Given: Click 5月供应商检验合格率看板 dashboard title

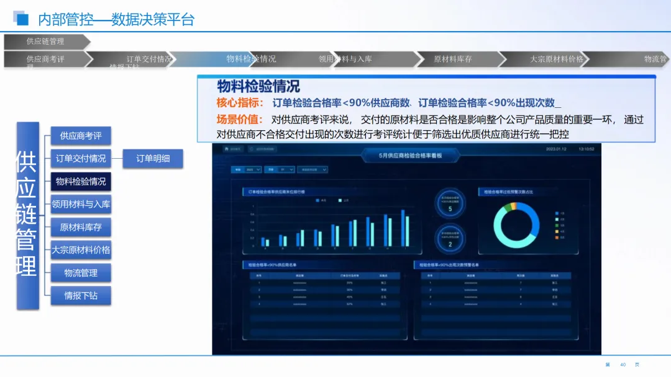Looking at the screenshot, I should (411, 156).
